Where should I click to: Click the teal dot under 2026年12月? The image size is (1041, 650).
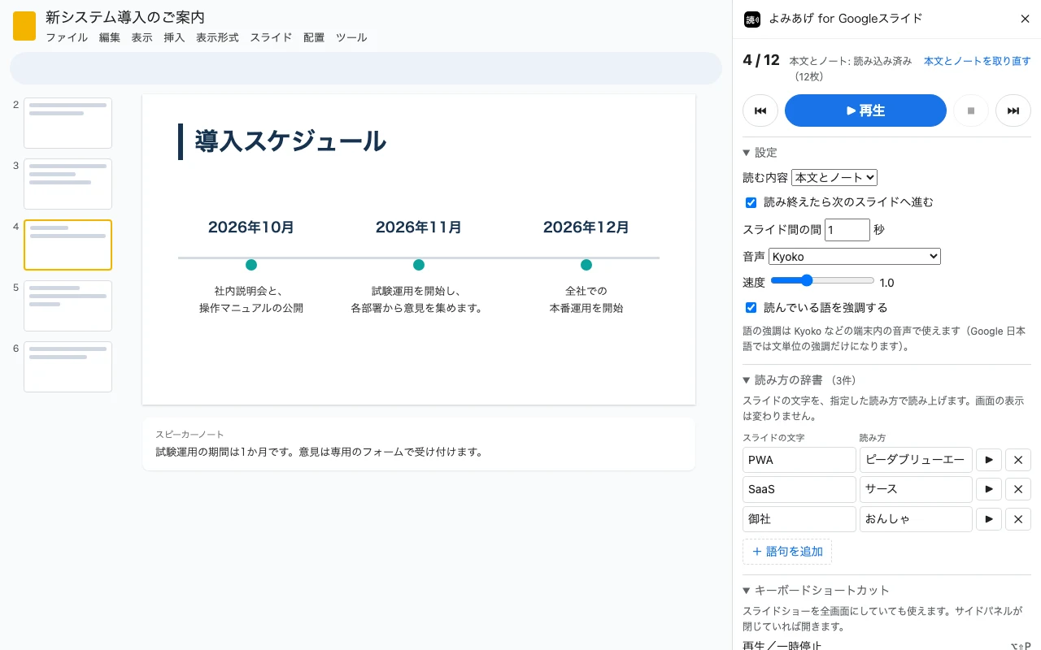pos(586,265)
